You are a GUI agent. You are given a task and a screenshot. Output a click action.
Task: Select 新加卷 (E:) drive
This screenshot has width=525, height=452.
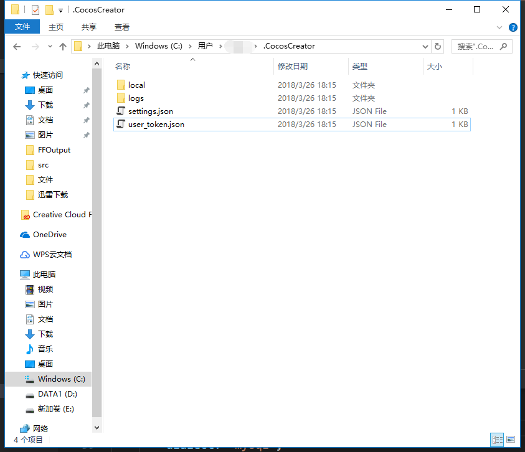pos(55,409)
